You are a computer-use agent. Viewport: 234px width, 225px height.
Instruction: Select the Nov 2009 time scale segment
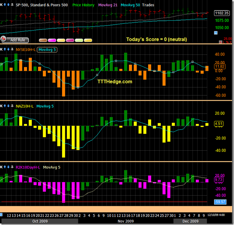point(126,221)
